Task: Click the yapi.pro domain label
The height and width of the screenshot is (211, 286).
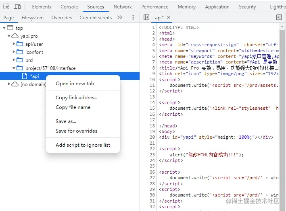Action: (x=29, y=36)
